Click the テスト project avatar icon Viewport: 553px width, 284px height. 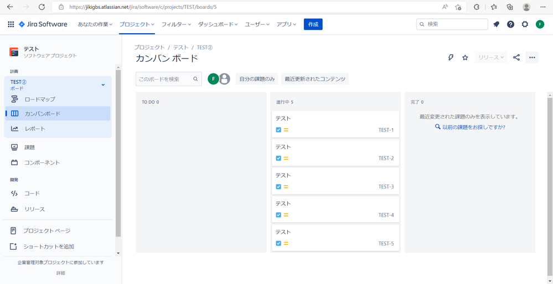pyautogui.click(x=14, y=52)
